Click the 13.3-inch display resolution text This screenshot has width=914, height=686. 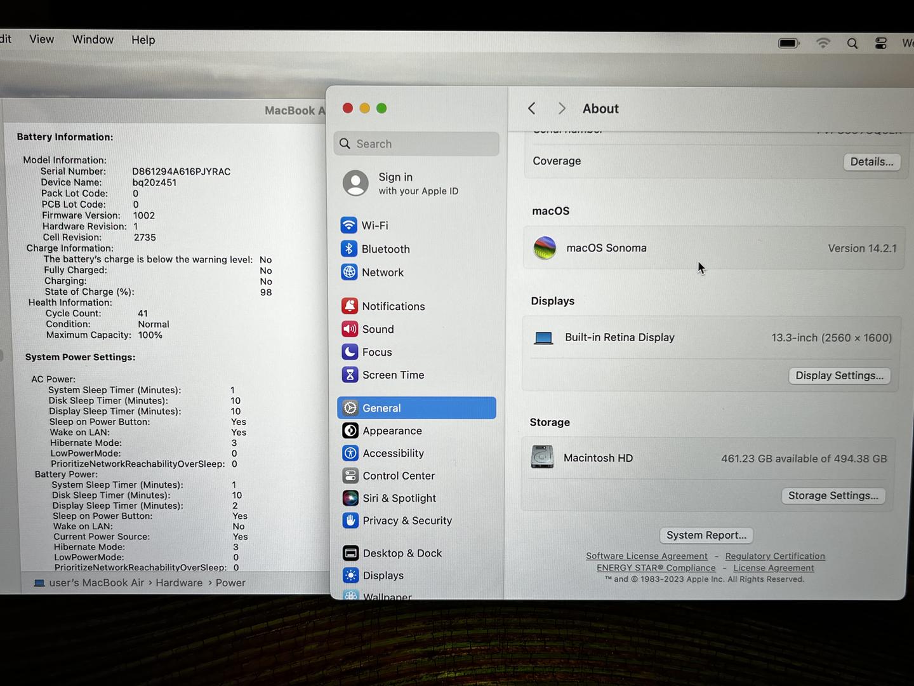831,338
